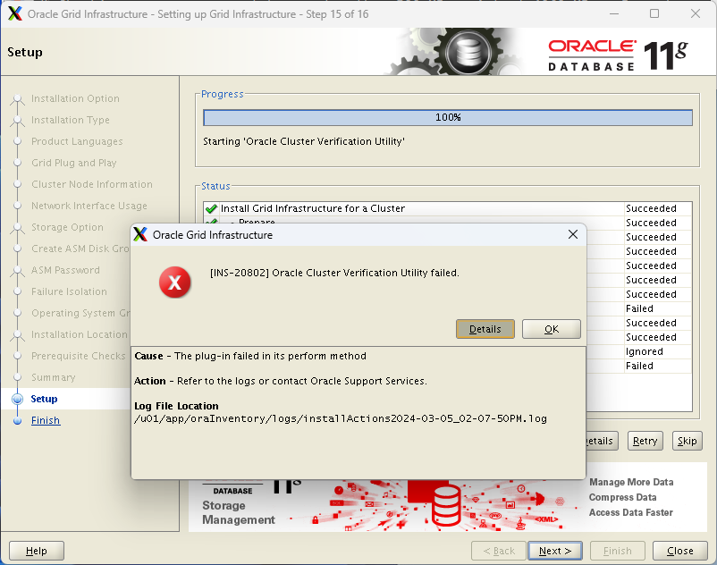Click the Finish step link in sidebar
The image size is (717, 565).
(46, 420)
